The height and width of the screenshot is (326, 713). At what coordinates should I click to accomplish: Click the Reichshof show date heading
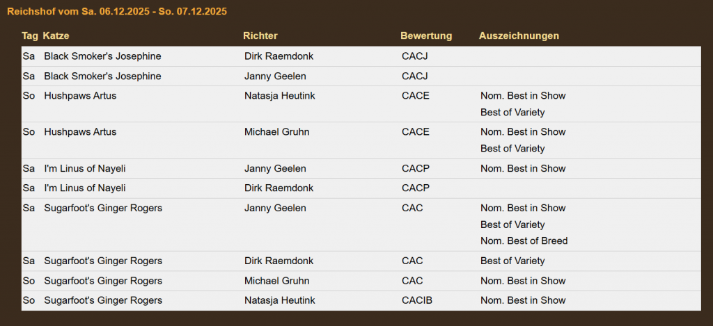117,12
